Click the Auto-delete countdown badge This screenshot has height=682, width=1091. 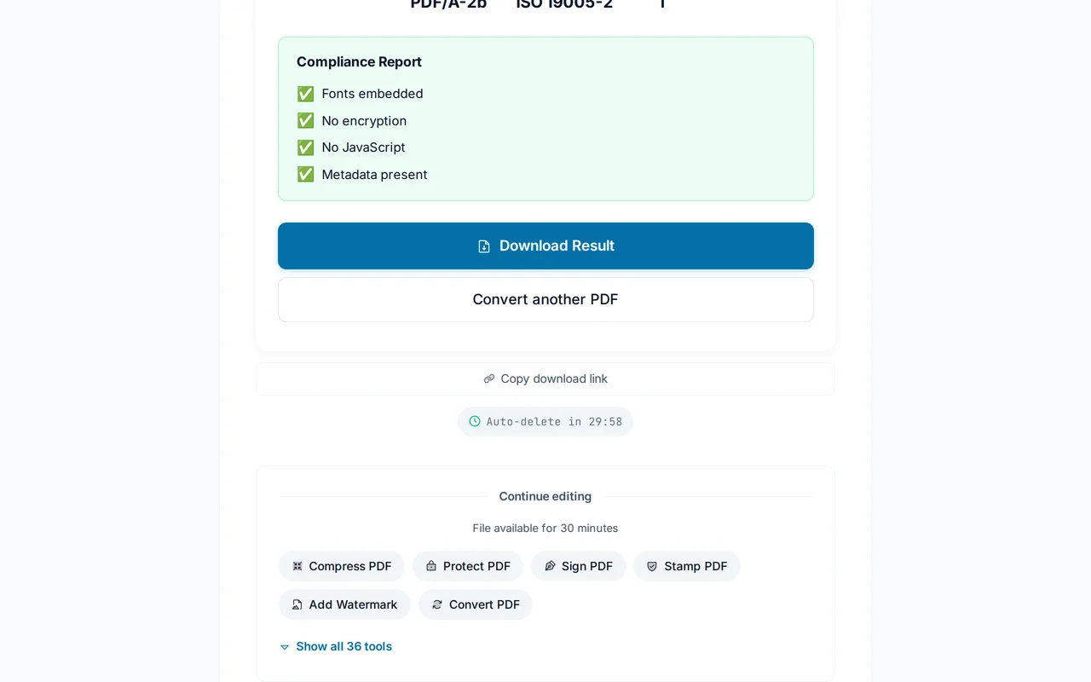click(545, 421)
